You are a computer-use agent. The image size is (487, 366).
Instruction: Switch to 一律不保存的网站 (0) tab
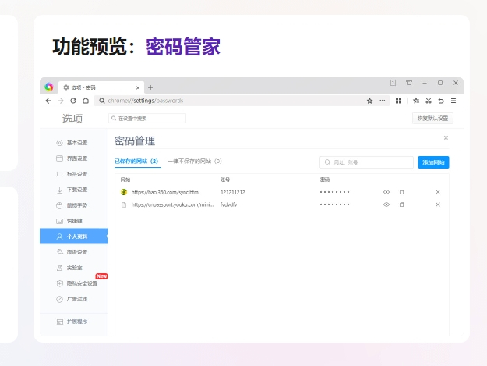pyautogui.click(x=195, y=161)
